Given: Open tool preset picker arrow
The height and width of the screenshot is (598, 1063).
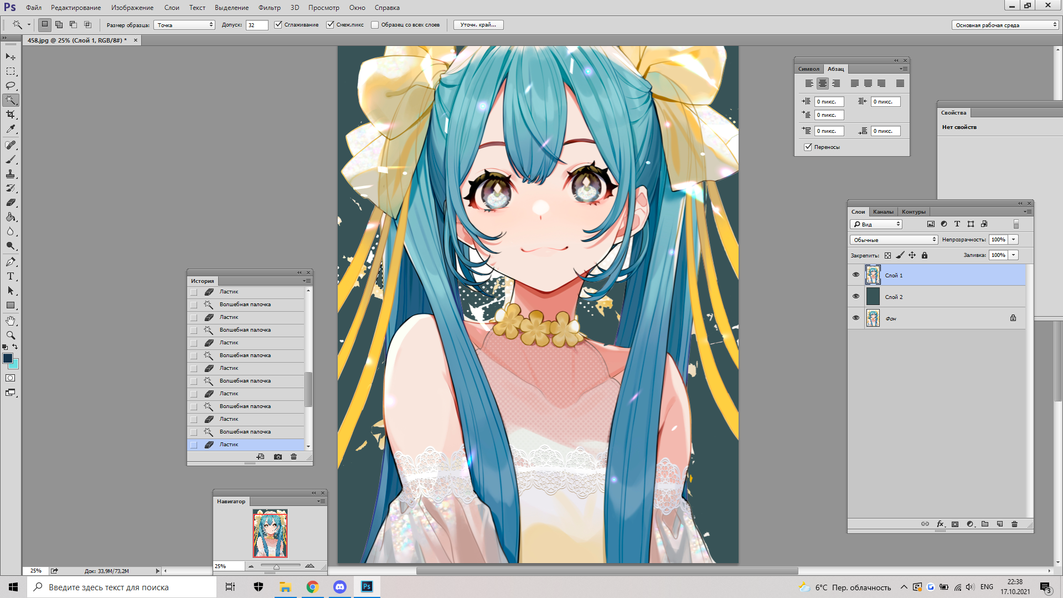Looking at the screenshot, I should [29, 25].
